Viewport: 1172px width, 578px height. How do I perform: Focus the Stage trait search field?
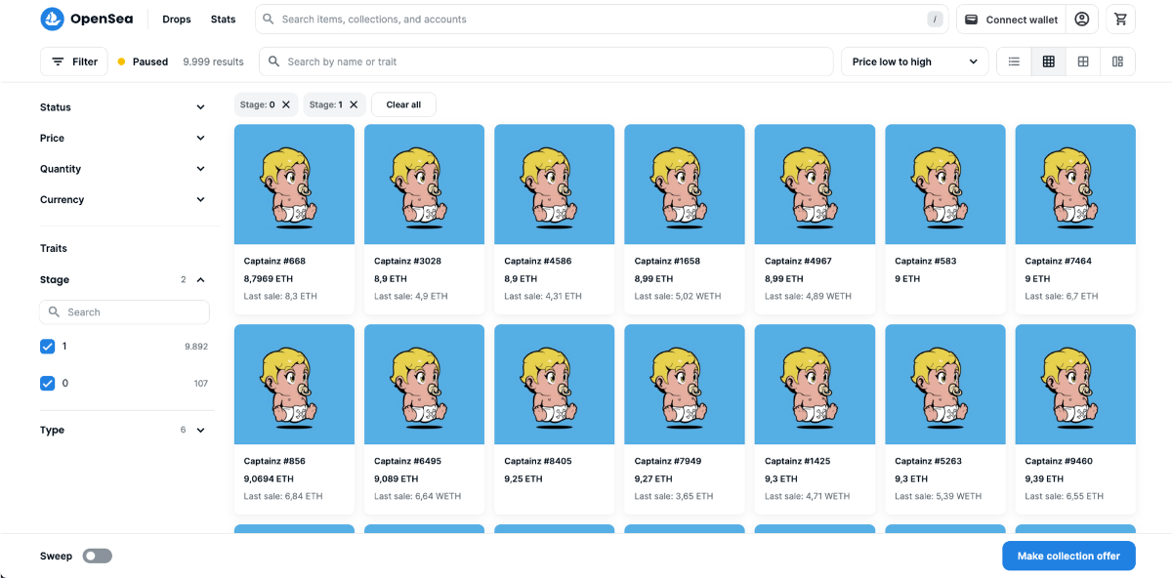(124, 312)
